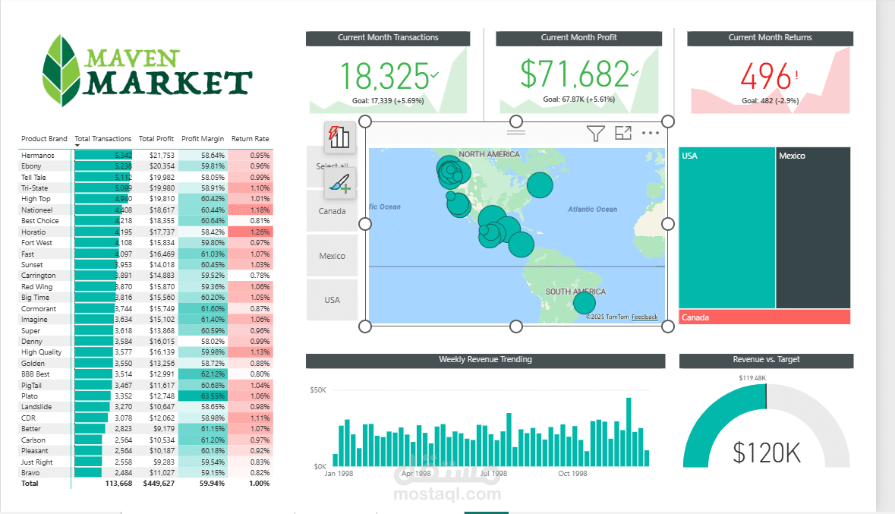Select the red Canada tile in treemap
The image size is (895, 514).
pyautogui.click(x=764, y=317)
